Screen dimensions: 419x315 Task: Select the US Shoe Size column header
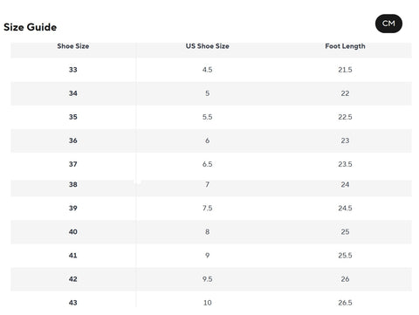pos(208,46)
